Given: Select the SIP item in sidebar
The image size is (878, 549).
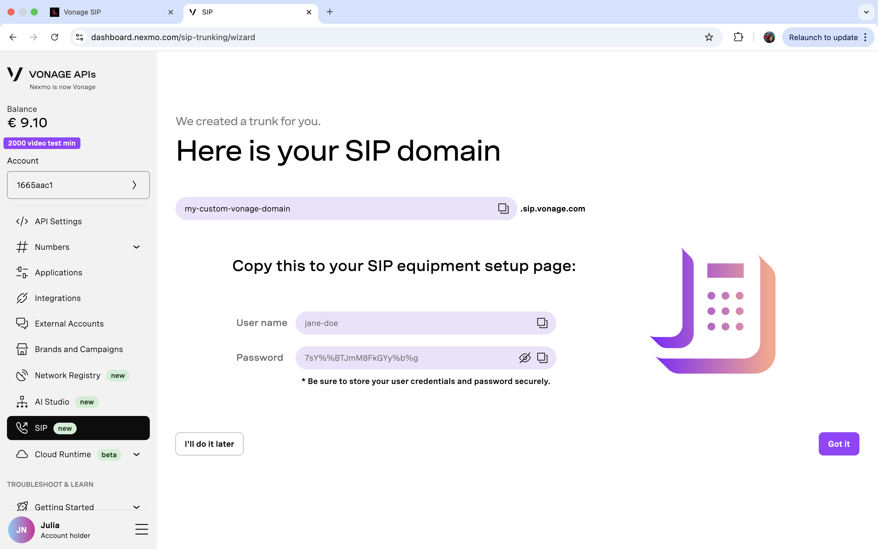Looking at the screenshot, I should [x=78, y=428].
